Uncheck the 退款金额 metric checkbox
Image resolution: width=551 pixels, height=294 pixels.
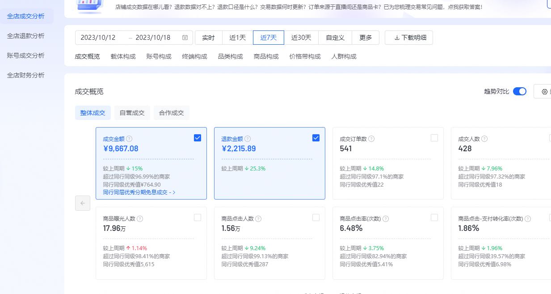(x=316, y=138)
